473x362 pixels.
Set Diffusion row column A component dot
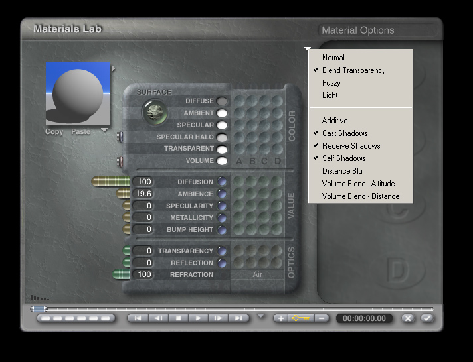click(239, 182)
